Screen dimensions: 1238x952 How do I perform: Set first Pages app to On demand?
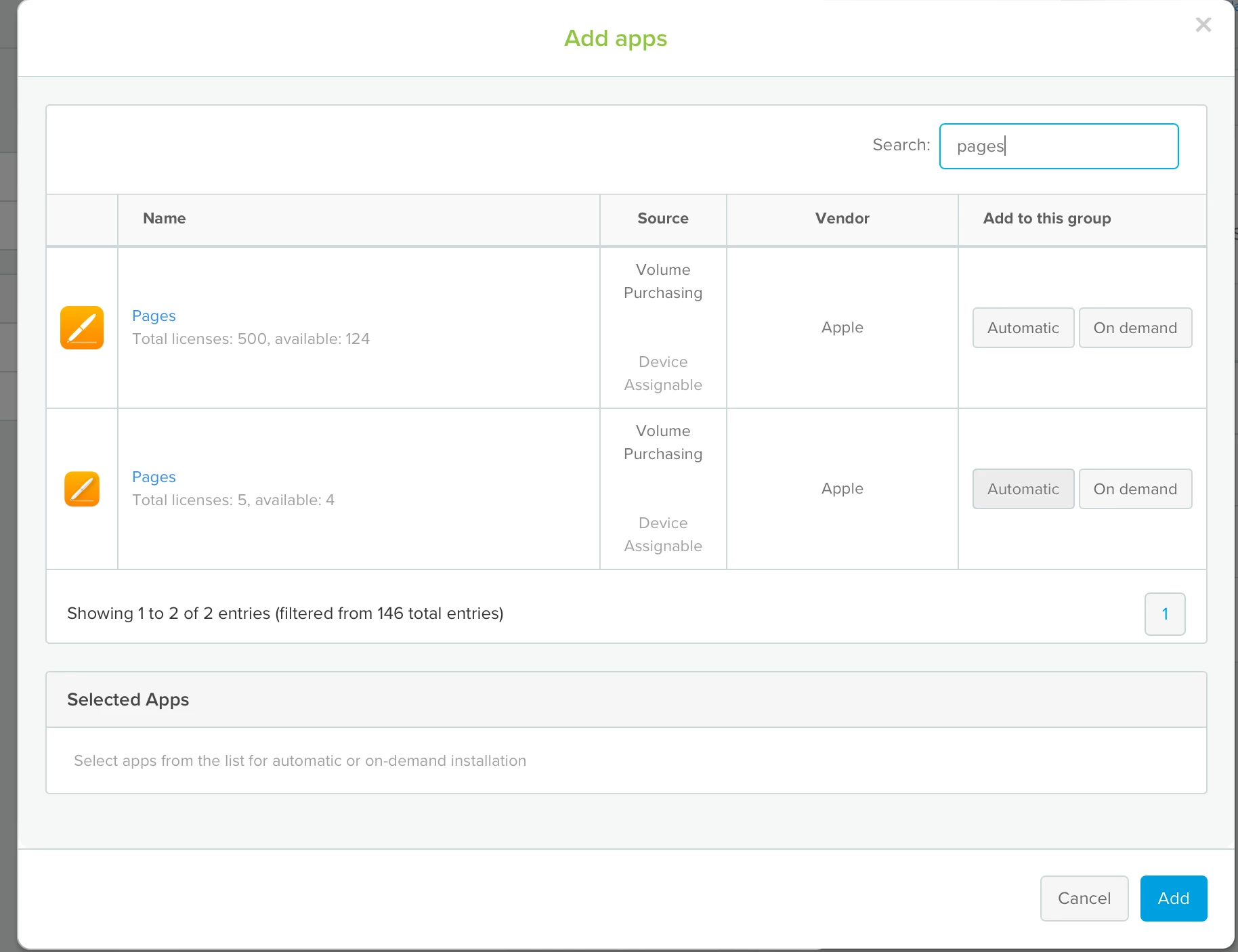tap(1135, 328)
